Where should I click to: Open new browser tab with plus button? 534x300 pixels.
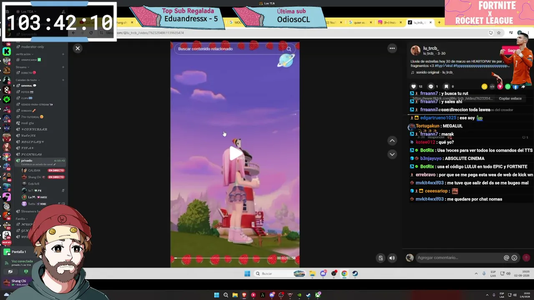[439, 22]
